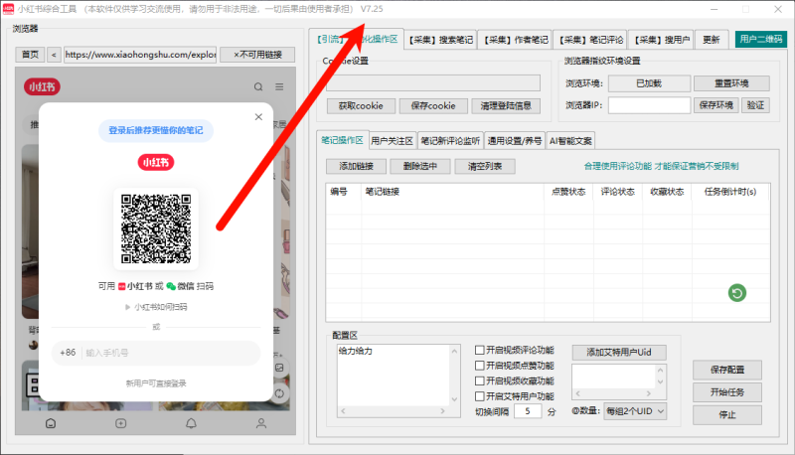Click the bell notification icon

[x=191, y=423]
